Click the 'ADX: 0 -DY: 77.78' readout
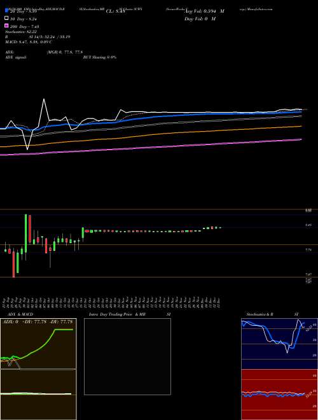This screenshot has width=318, height=420. coord(24,321)
